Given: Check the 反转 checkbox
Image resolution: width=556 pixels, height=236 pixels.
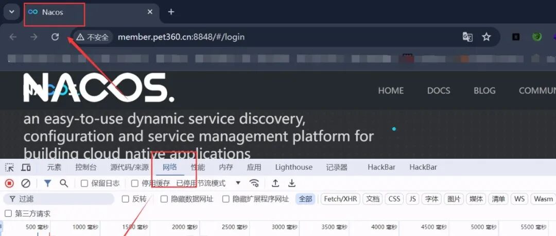Looking at the screenshot, I should (x=126, y=199).
